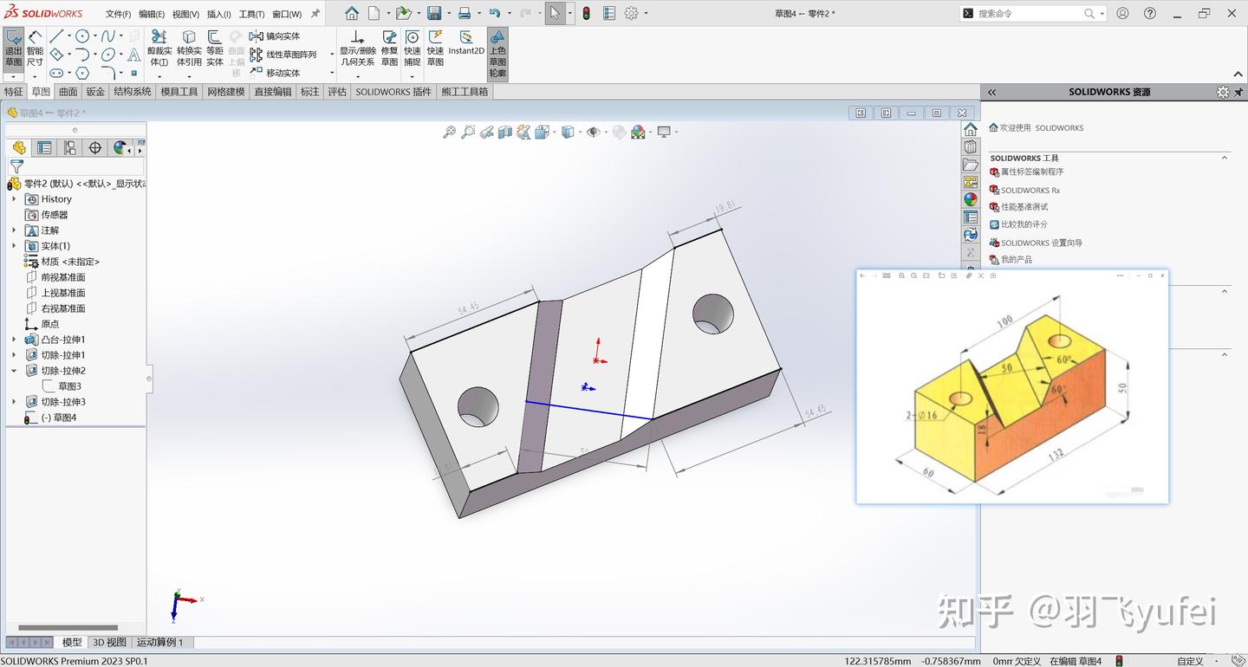Click the Zoom to Fit view icon
This screenshot has height=667, width=1248.
[449, 133]
